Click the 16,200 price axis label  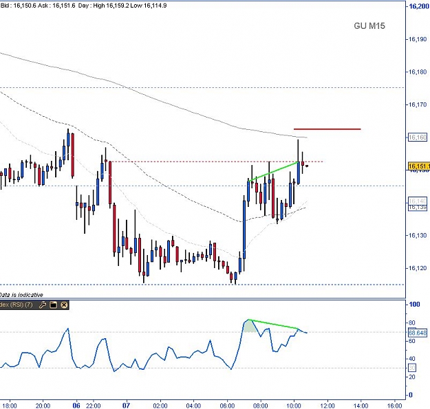419,6
